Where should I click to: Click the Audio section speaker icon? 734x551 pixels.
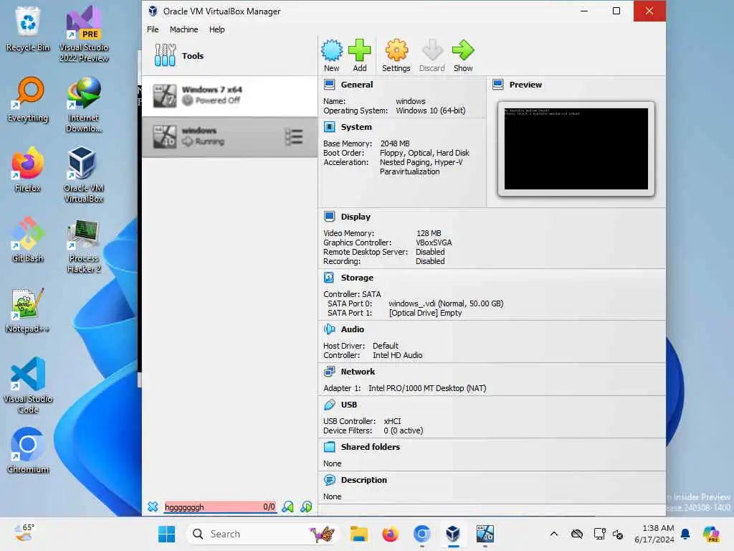pos(330,329)
